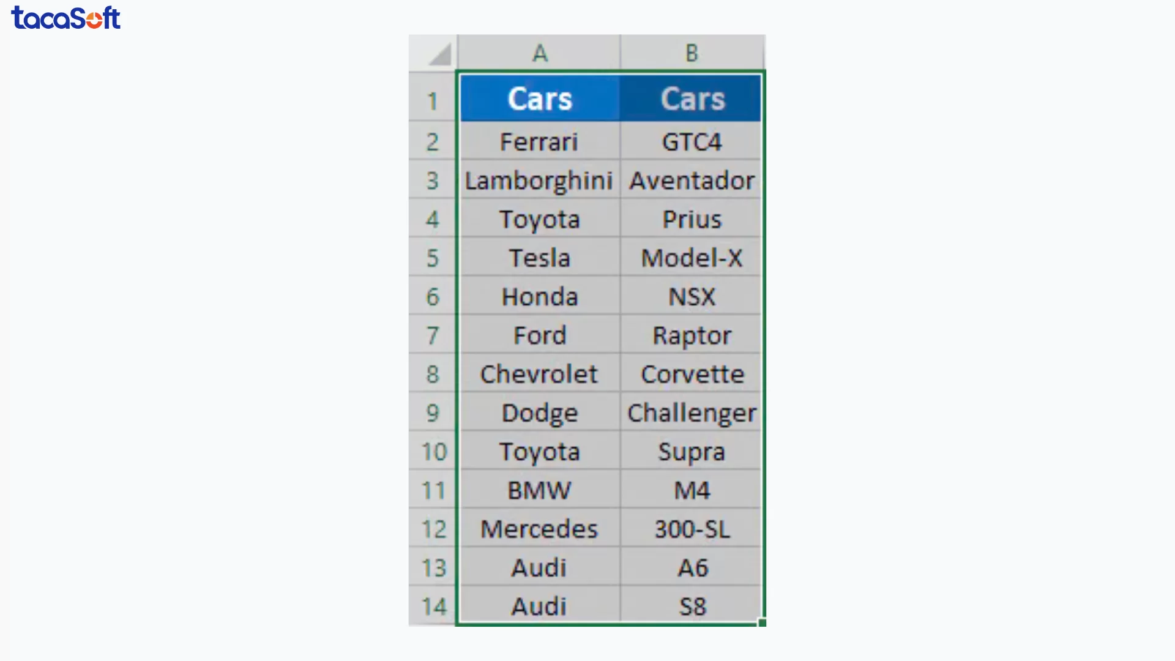
Task: Select the Supra cell
Action: (691, 451)
